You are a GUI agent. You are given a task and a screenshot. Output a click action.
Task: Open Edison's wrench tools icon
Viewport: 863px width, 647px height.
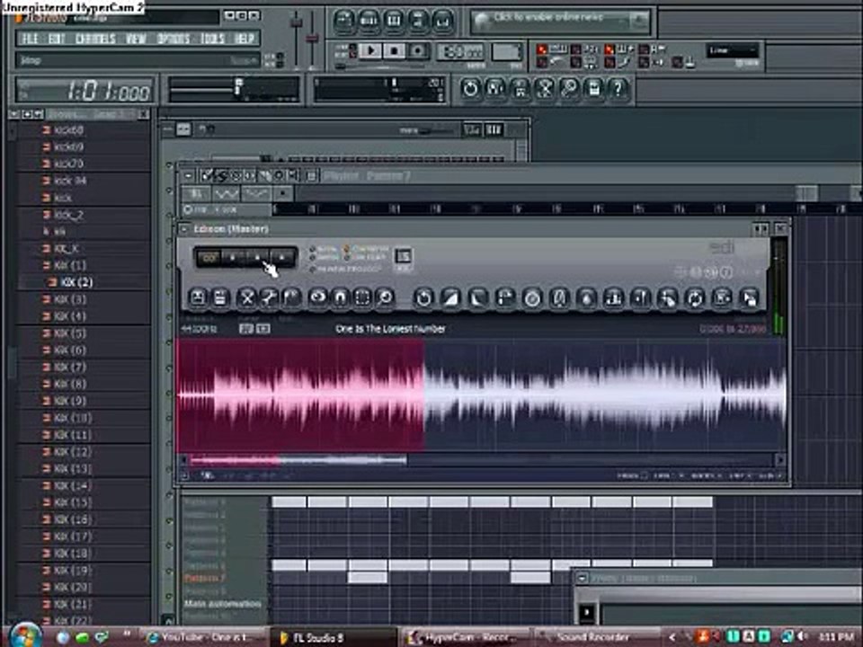click(269, 297)
